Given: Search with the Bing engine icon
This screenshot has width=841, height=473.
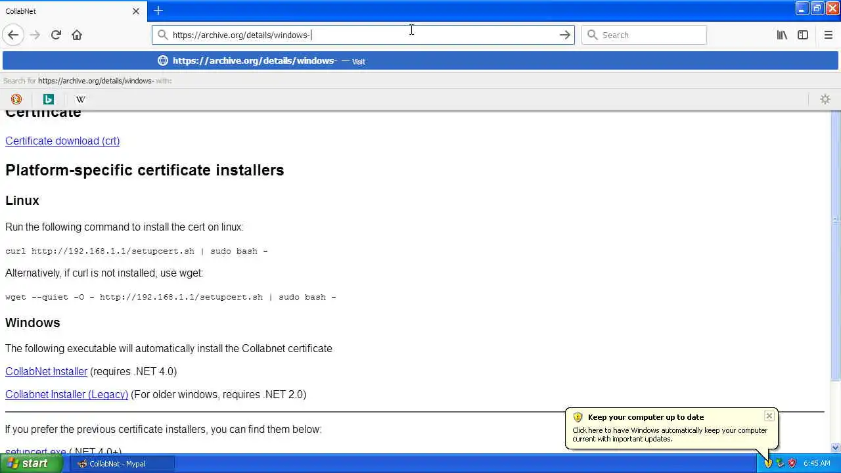Looking at the screenshot, I should tap(49, 99).
